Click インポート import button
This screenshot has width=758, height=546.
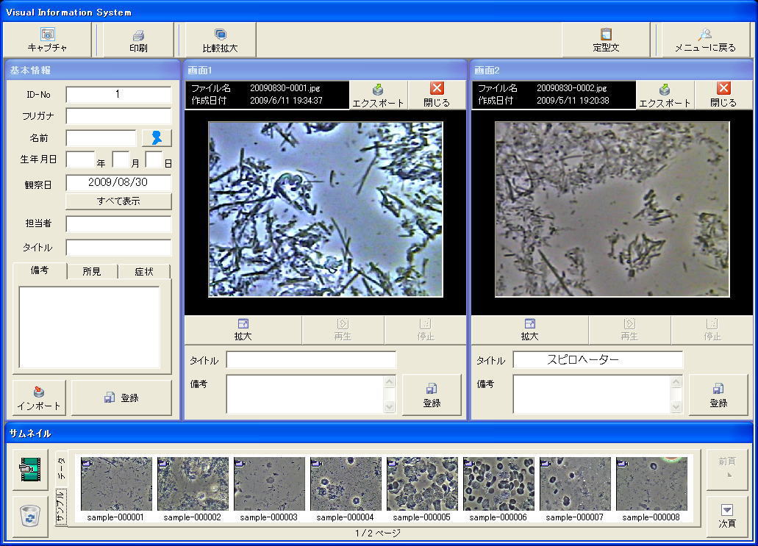coord(39,398)
